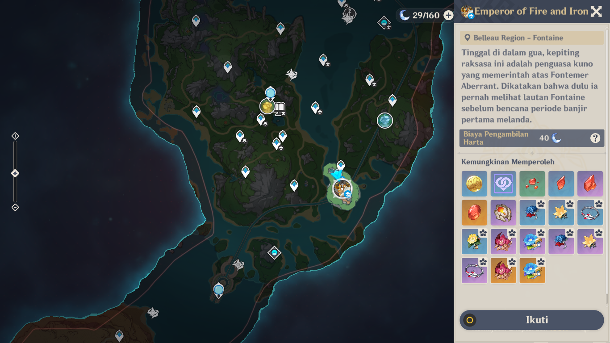Select the companionship EXP reward icon

click(503, 184)
